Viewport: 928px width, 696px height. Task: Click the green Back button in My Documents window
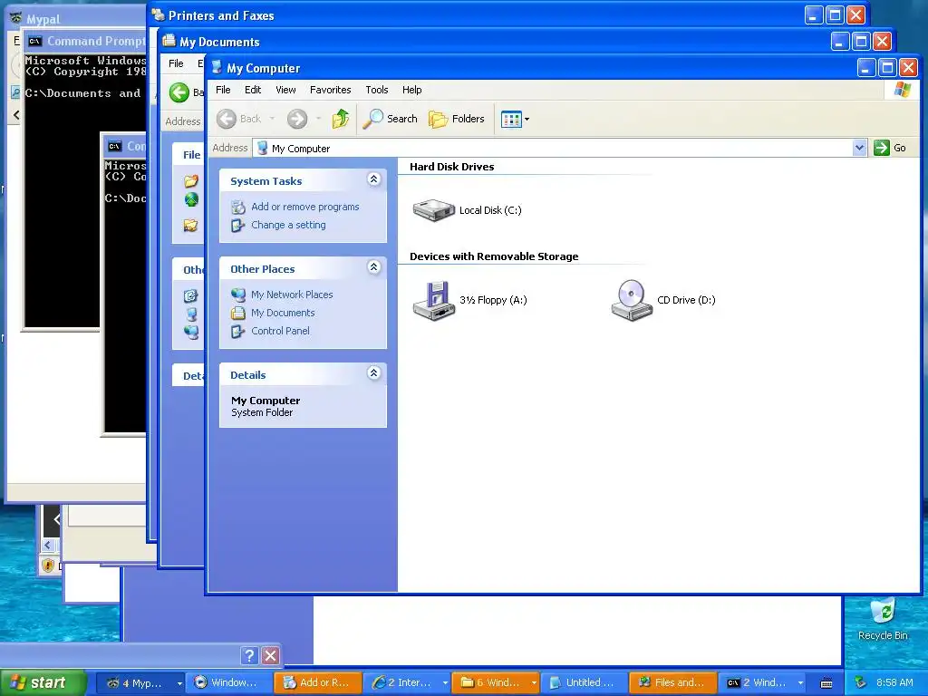tap(179, 92)
